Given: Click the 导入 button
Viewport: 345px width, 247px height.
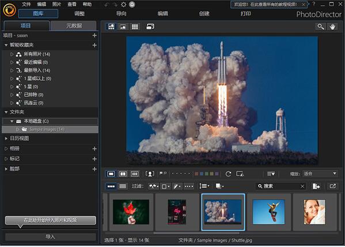Looking at the screenshot, I should (x=50, y=237).
